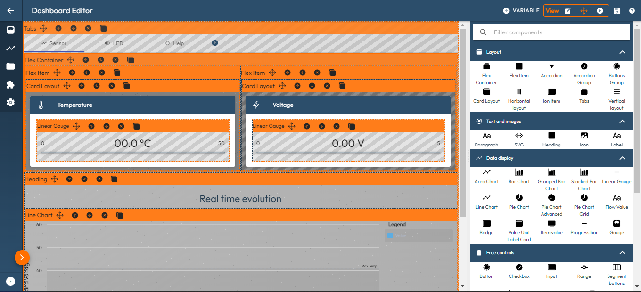Switch to View mode
Image resolution: width=641 pixels, height=292 pixels.
[552, 11]
